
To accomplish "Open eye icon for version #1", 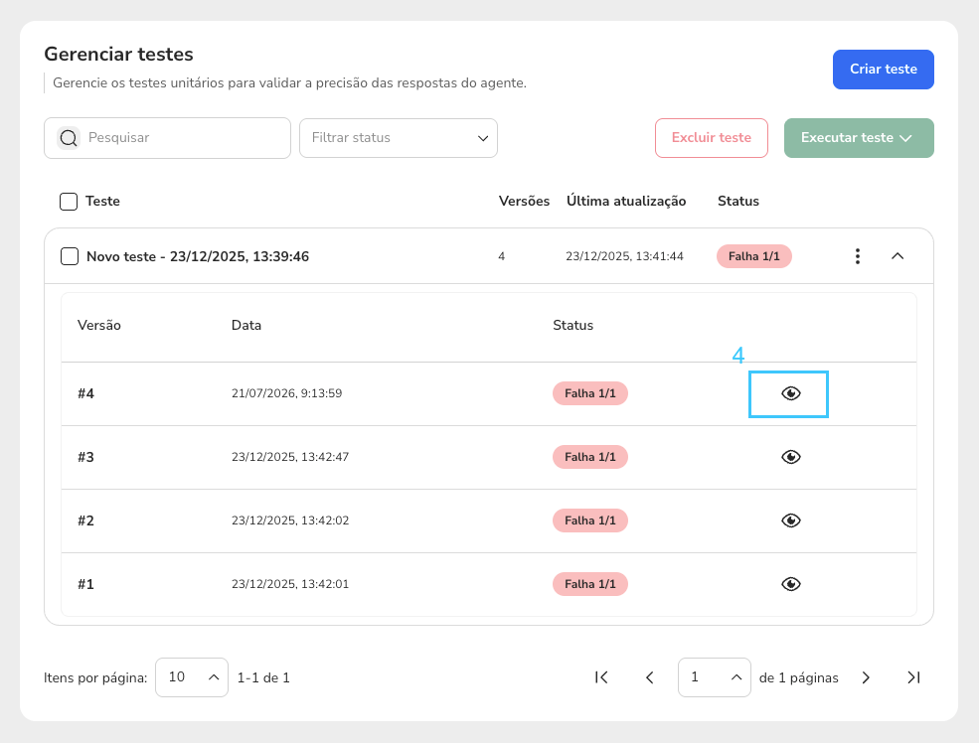I will click(x=790, y=584).
